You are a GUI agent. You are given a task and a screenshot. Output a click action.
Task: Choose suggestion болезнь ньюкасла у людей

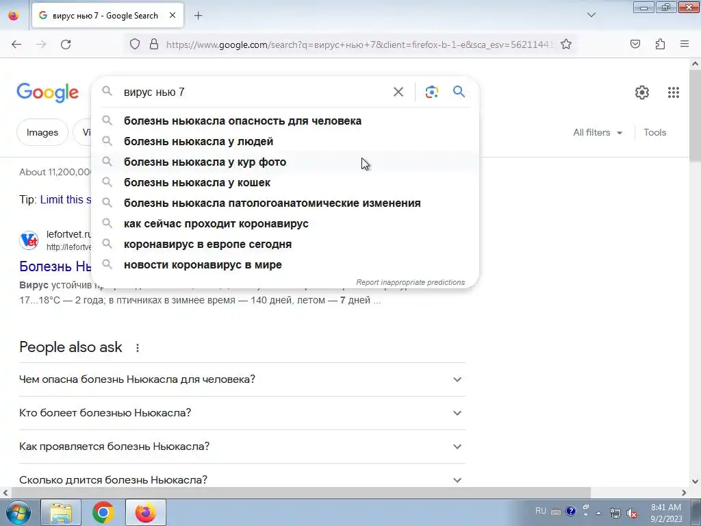click(285, 141)
